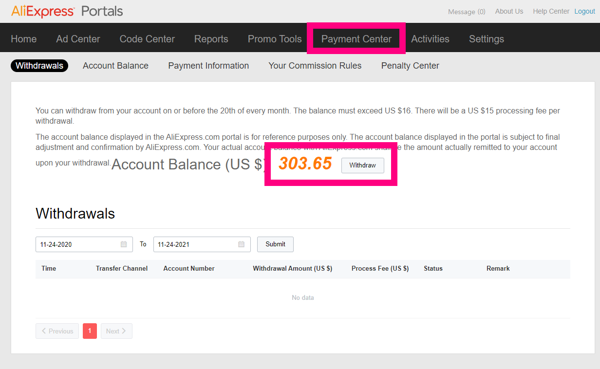Open Message (0) link
Viewport: 600px width, 369px height.
[x=467, y=12]
